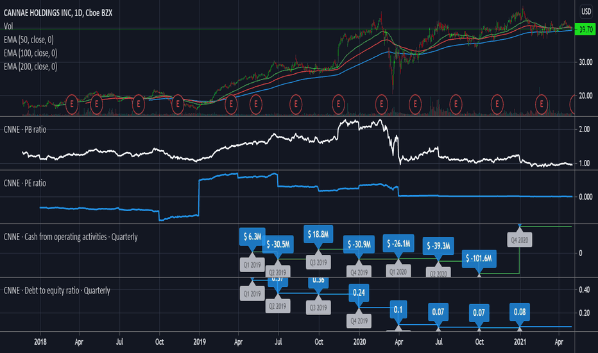Click the CNNE · PE ratio pane title
Viewport: 598px width, 353px height.
(25, 183)
